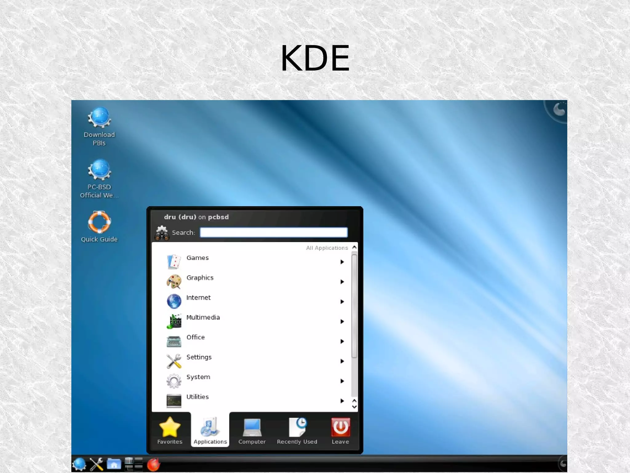Select the System menu entry
This screenshot has height=473, width=630.
[x=251, y=381]
